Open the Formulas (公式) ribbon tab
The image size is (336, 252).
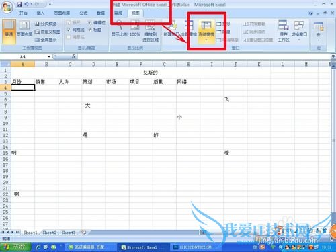(x=83, y=13)
